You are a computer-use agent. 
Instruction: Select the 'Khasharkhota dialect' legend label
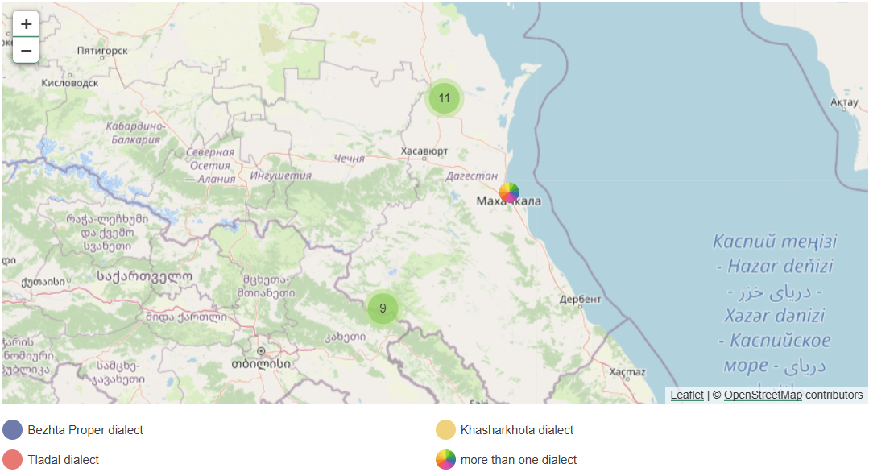pos(517,430)
